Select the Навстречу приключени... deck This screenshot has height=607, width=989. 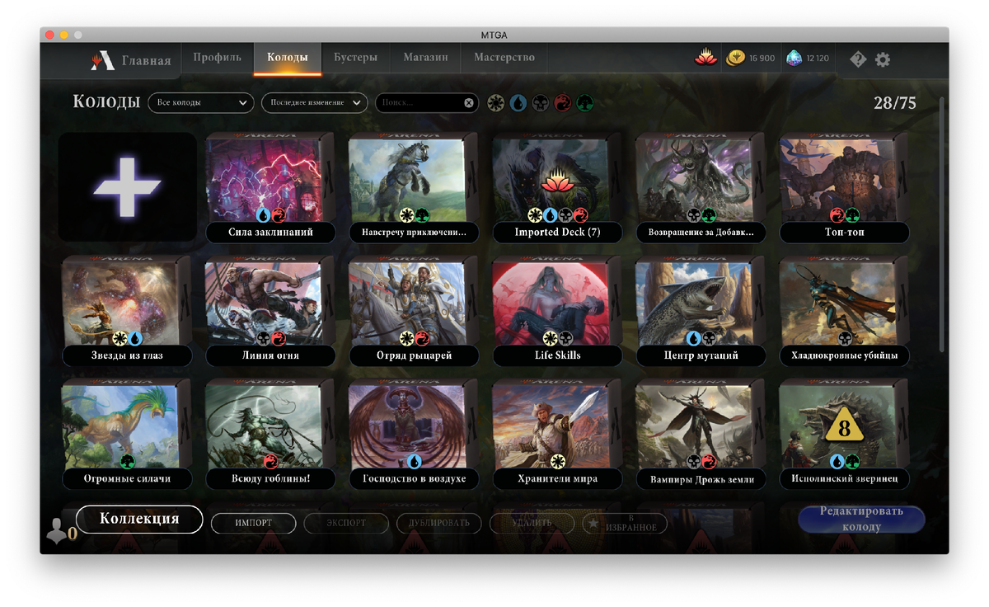[414, 187]
